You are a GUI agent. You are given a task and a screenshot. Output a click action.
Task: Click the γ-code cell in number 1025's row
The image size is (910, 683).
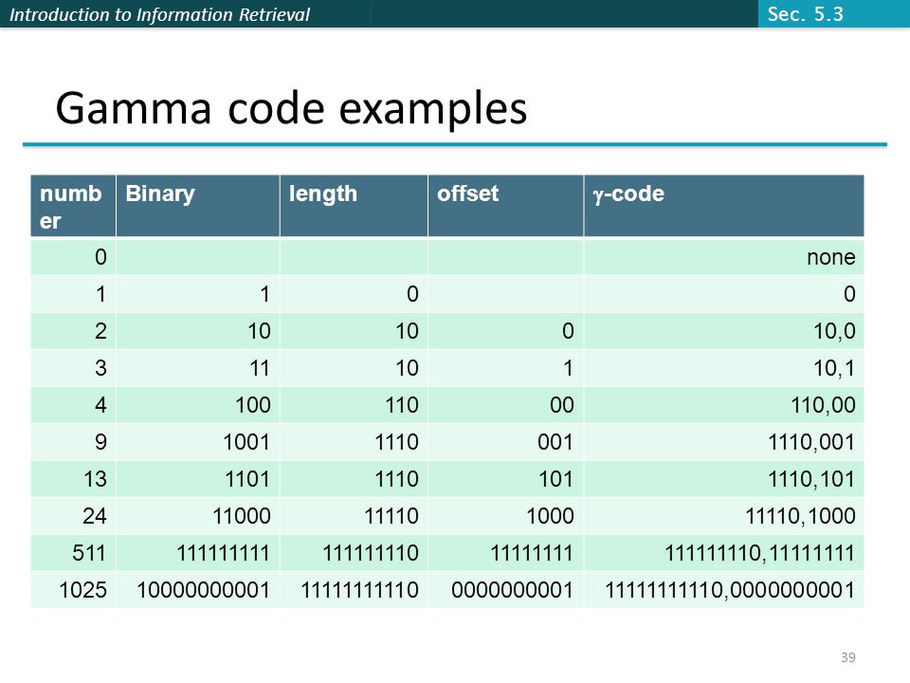723,590
